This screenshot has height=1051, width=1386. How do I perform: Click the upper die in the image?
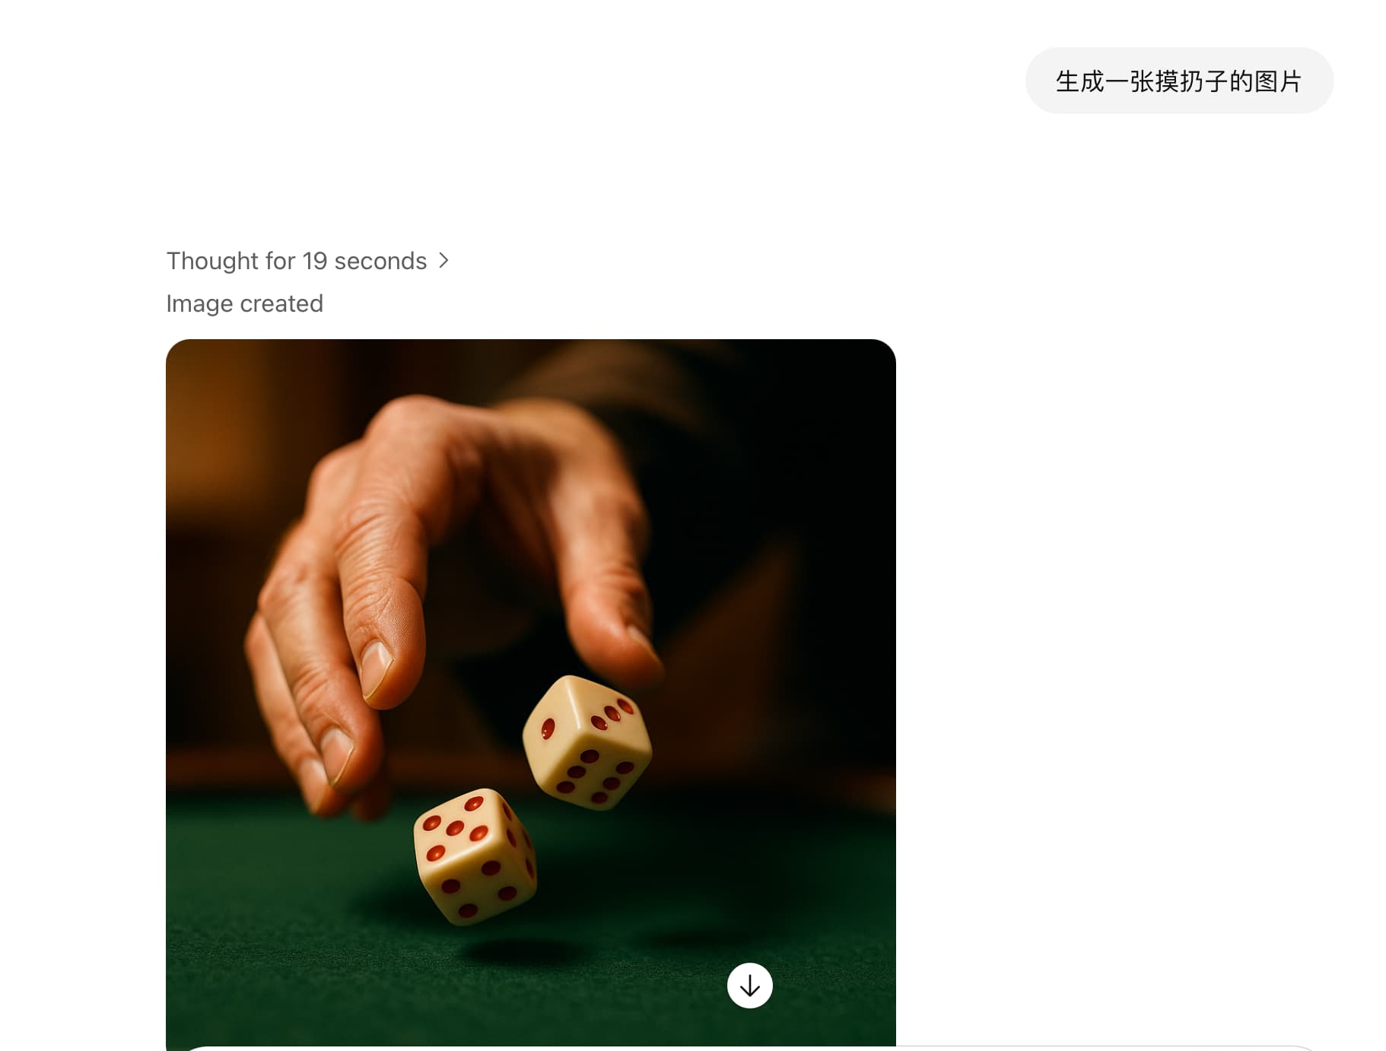587,742
